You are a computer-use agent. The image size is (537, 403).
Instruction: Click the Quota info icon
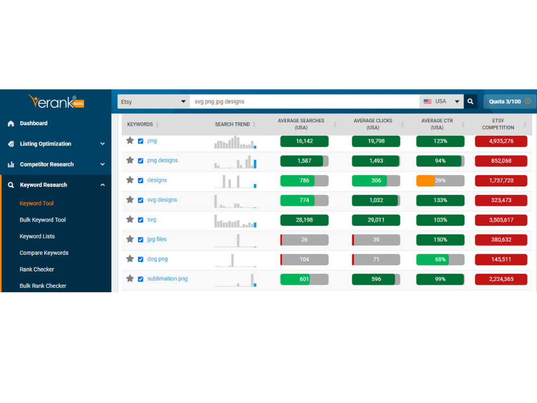(528, 101)
